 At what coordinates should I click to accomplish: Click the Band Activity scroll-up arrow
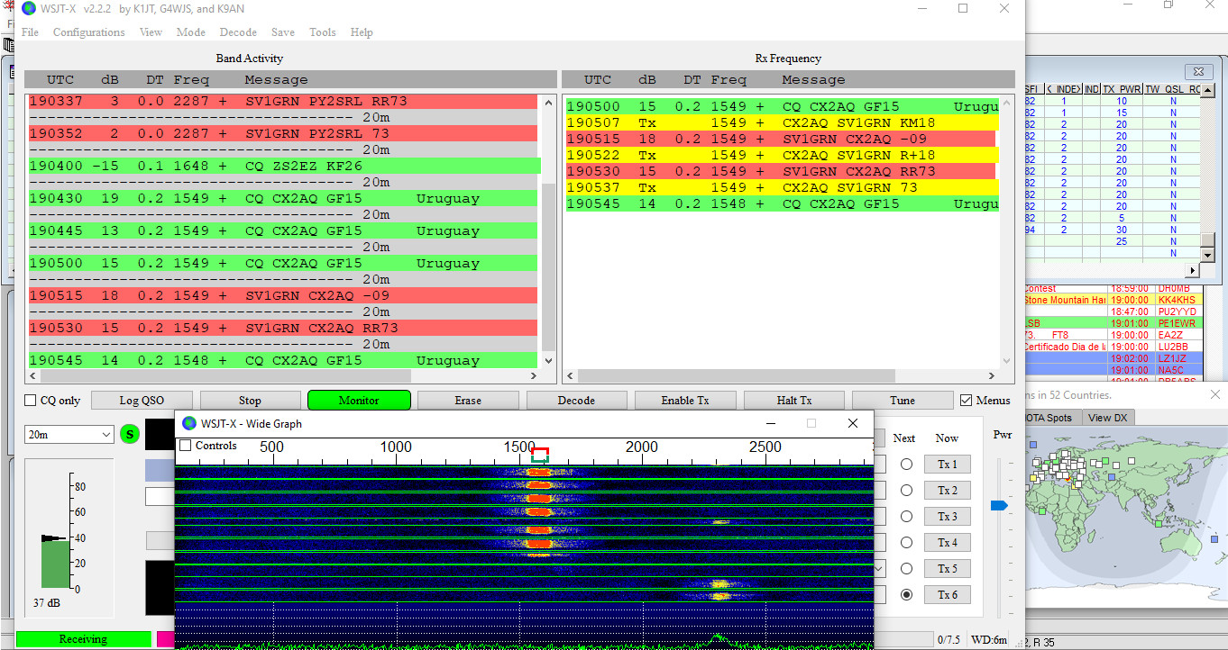548,103
